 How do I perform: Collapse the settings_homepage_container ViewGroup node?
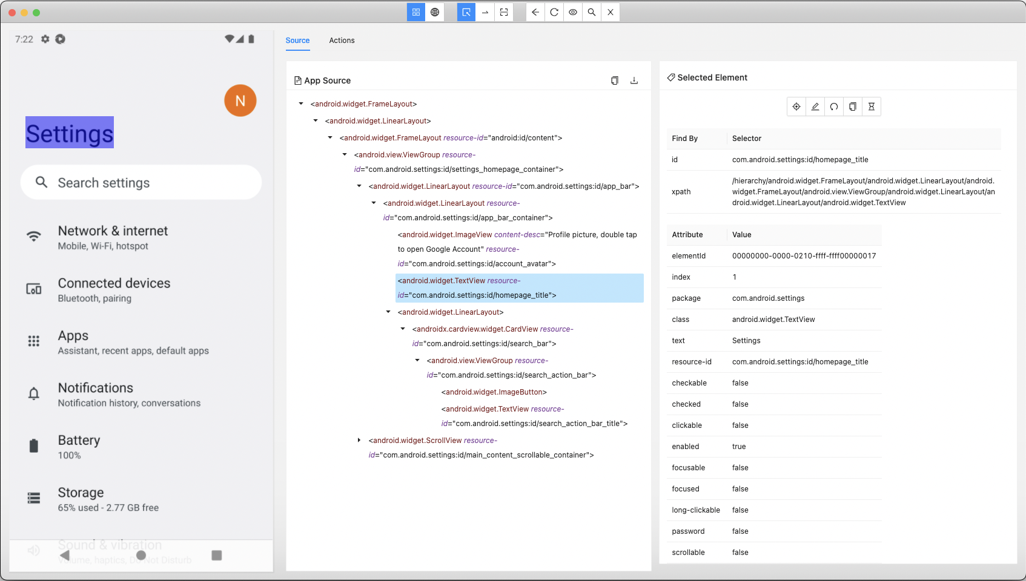345,155
